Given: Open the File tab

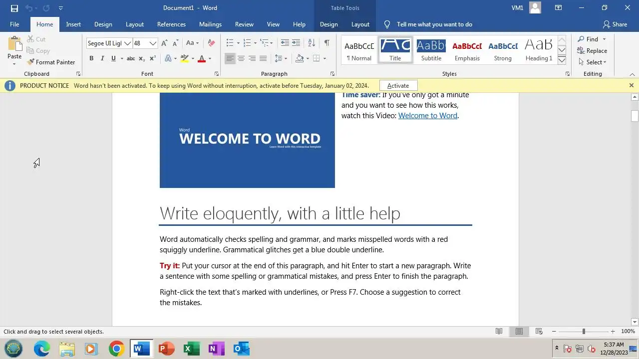Looking at the screenshot, I should [x=14, y=24].
